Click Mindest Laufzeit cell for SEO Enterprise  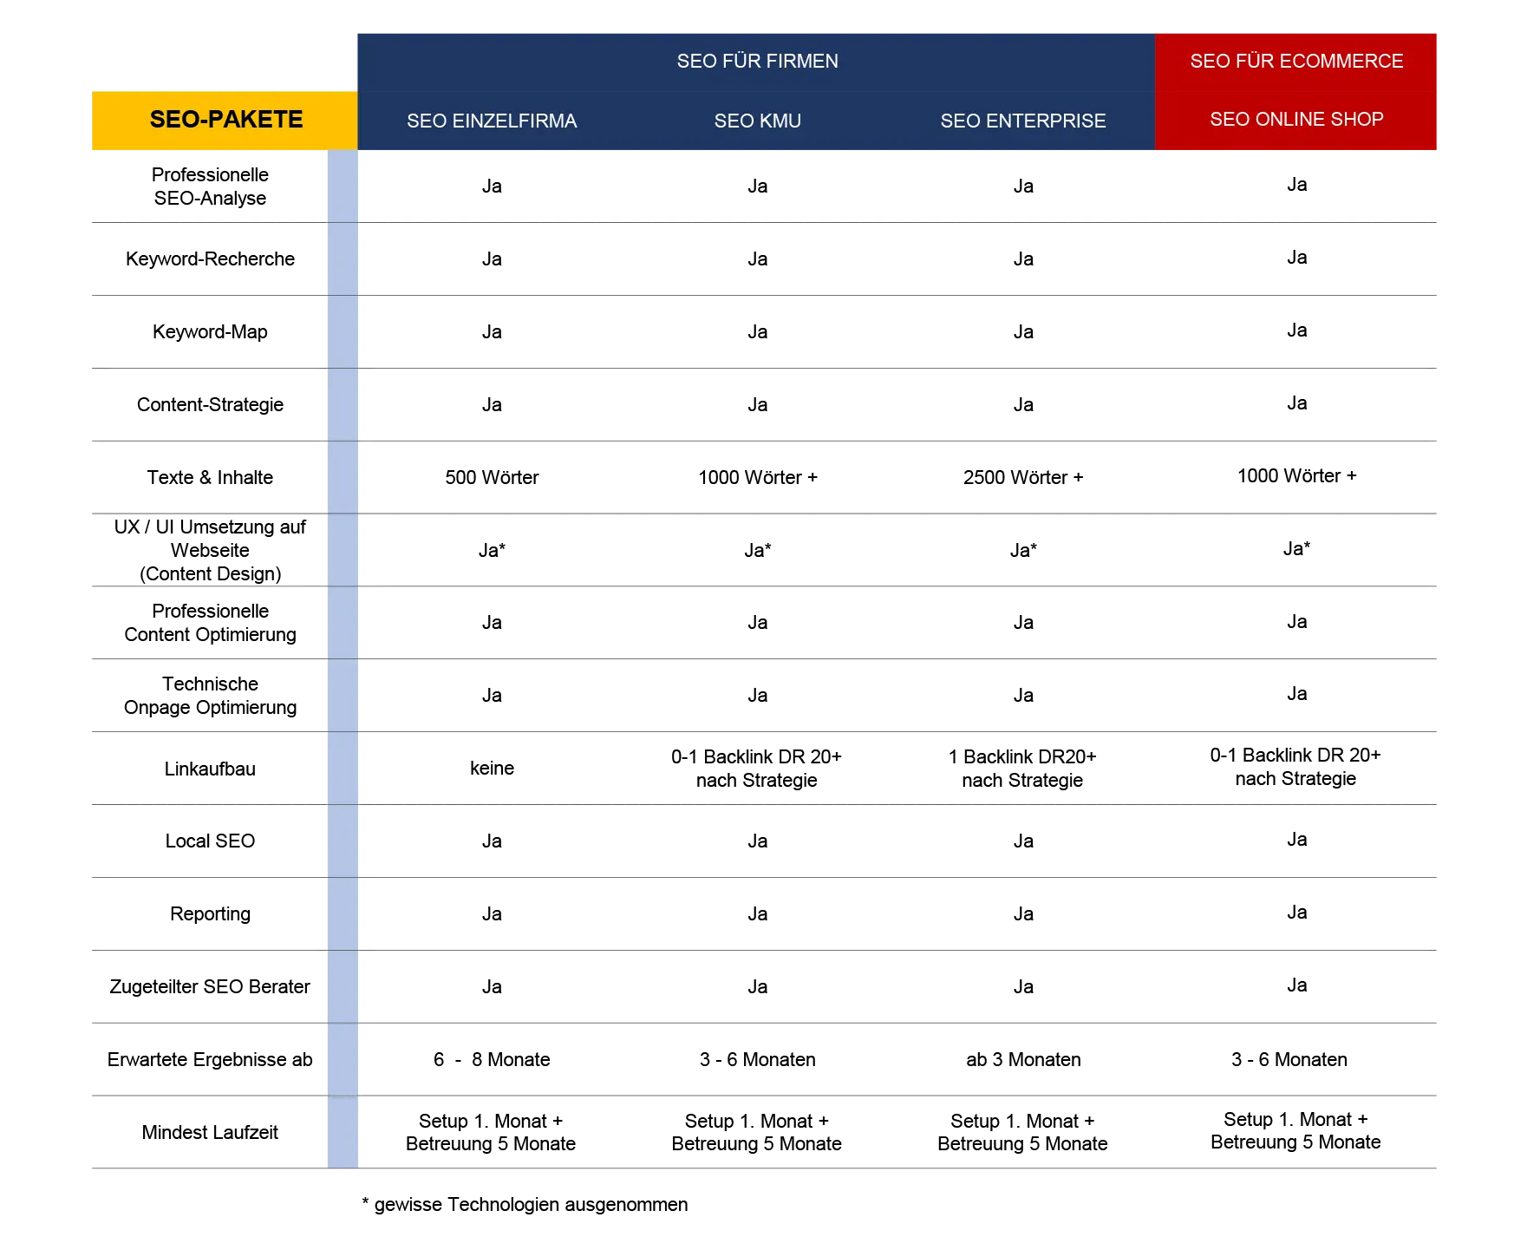[1022, 1133]
